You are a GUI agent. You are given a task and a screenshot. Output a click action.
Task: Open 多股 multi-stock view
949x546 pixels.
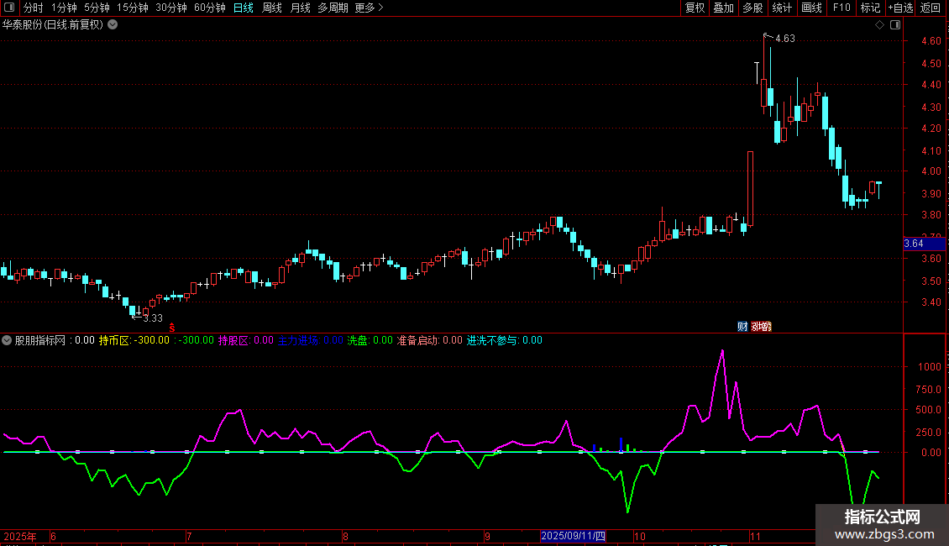(752, 8)
